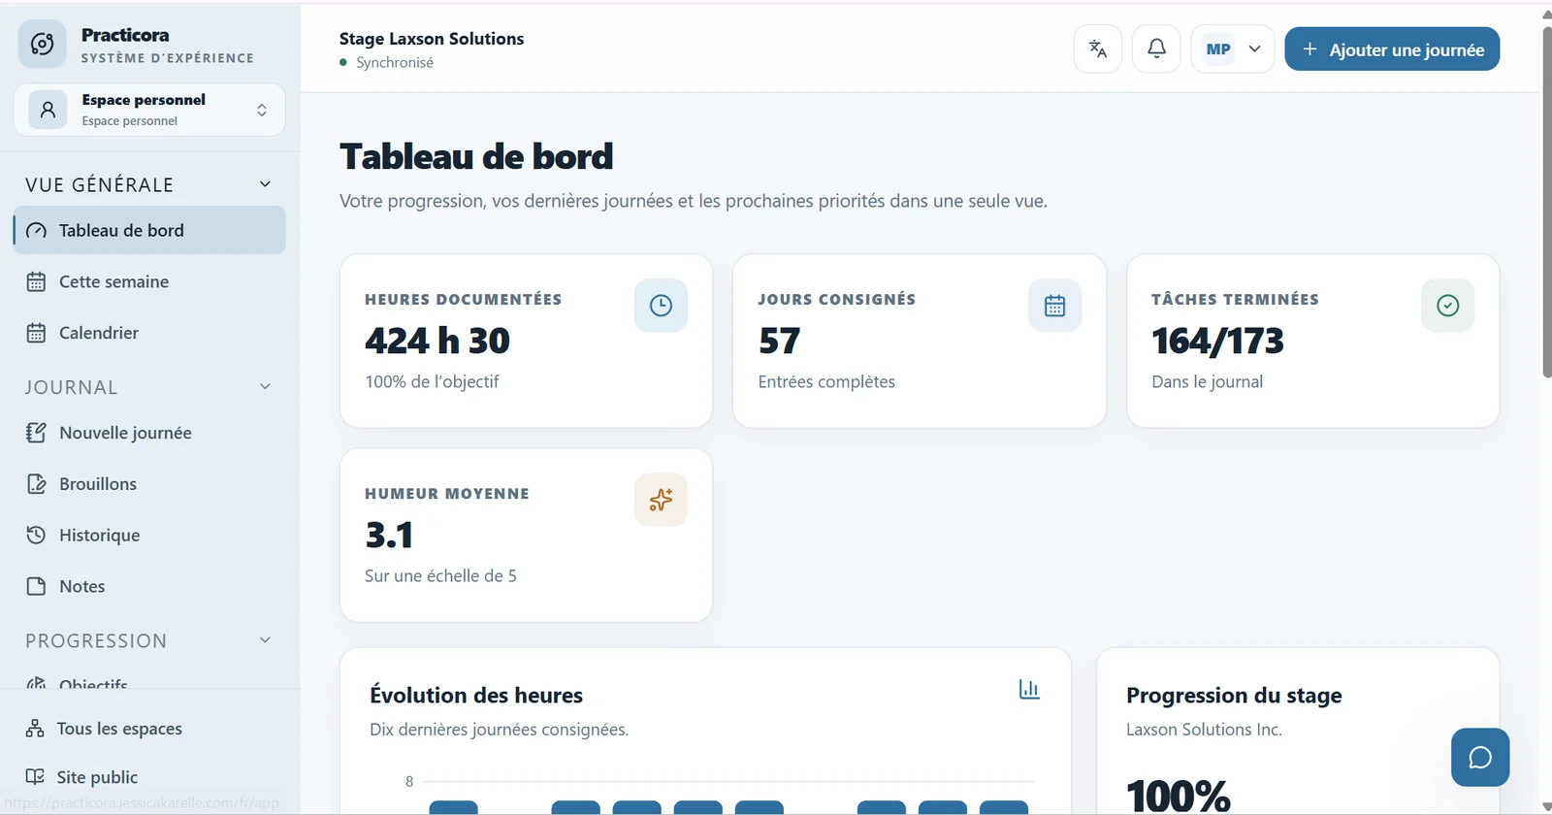
Task: Click the page vertical scrollbar thumb
Action: (x=1547, y=201)
